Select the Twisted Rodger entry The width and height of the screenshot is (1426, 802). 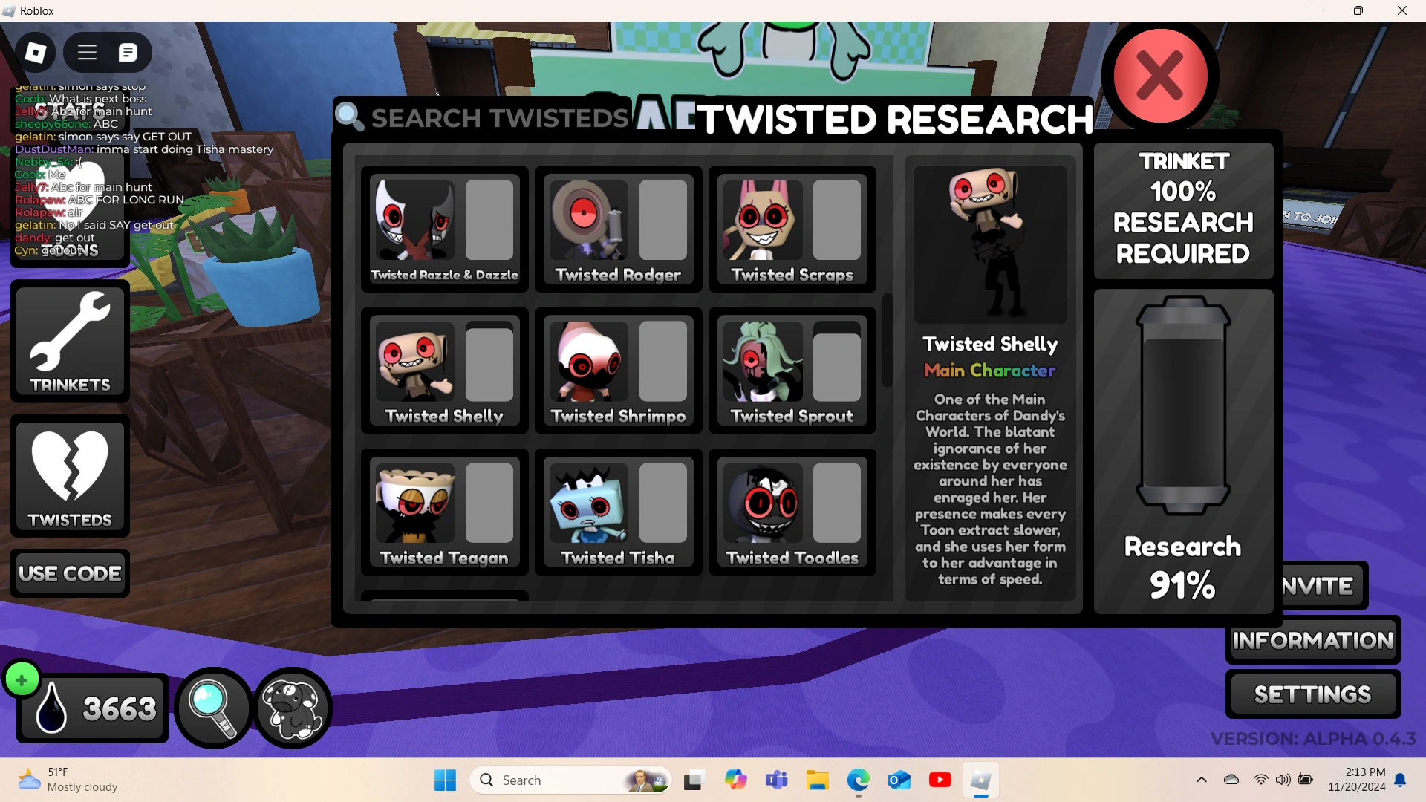618,229
